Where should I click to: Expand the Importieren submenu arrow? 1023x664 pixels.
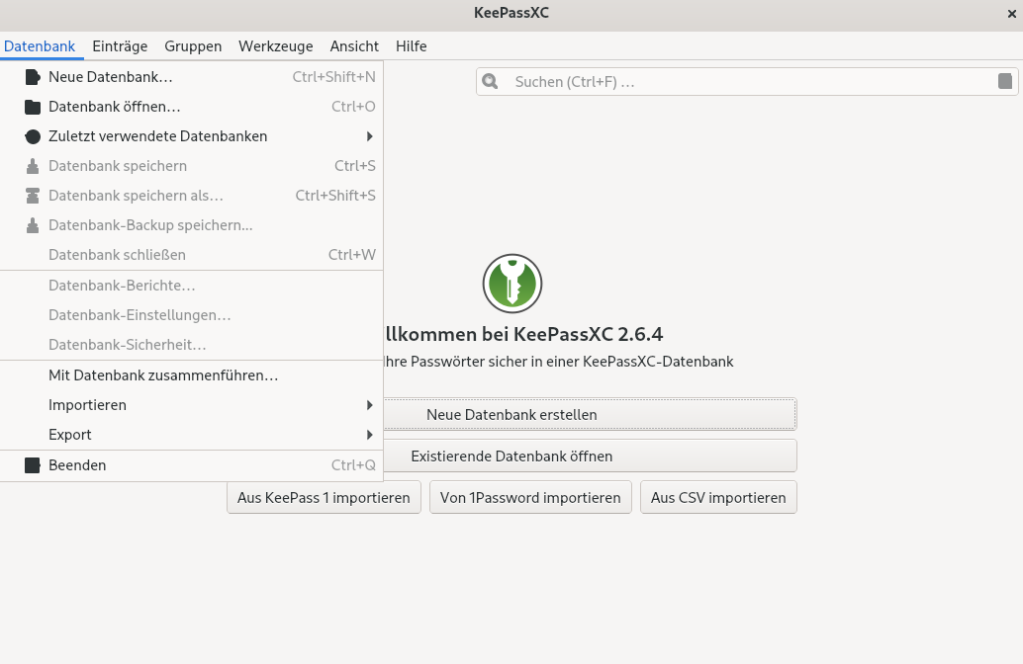(x=370, y=405)
